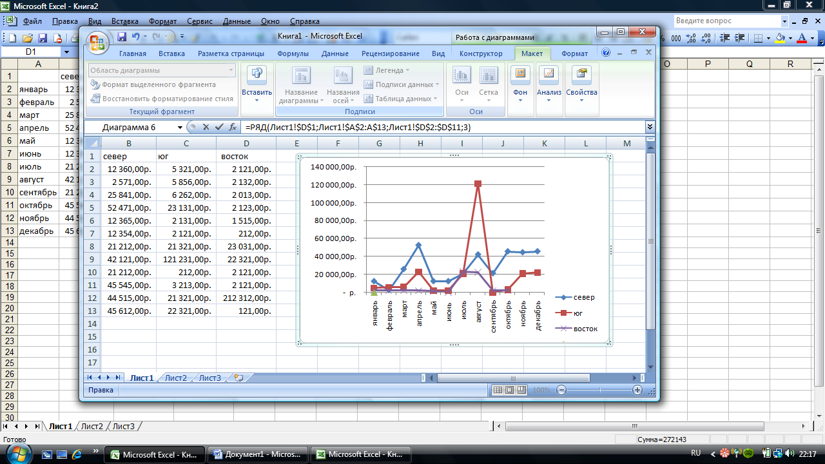The width and height of the screenshot is (825, 464).
Task: Click font color A in back toolbar
Action: click(802, 38)
